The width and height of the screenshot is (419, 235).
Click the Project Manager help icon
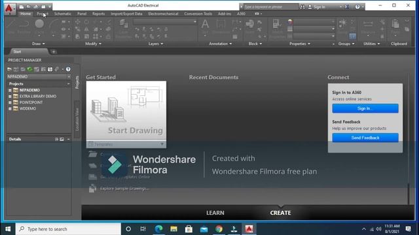68,69
